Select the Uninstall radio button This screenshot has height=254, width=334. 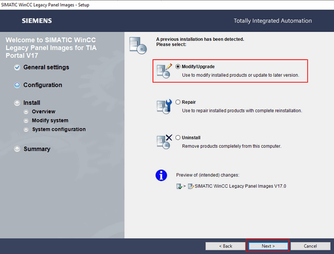178,138
